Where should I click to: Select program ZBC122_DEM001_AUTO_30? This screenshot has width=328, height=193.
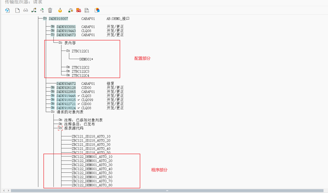pyautogui.click(x=92, y=165)
